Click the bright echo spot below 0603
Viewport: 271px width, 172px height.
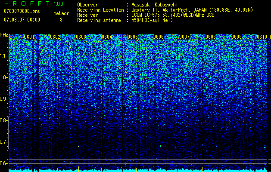78,146
